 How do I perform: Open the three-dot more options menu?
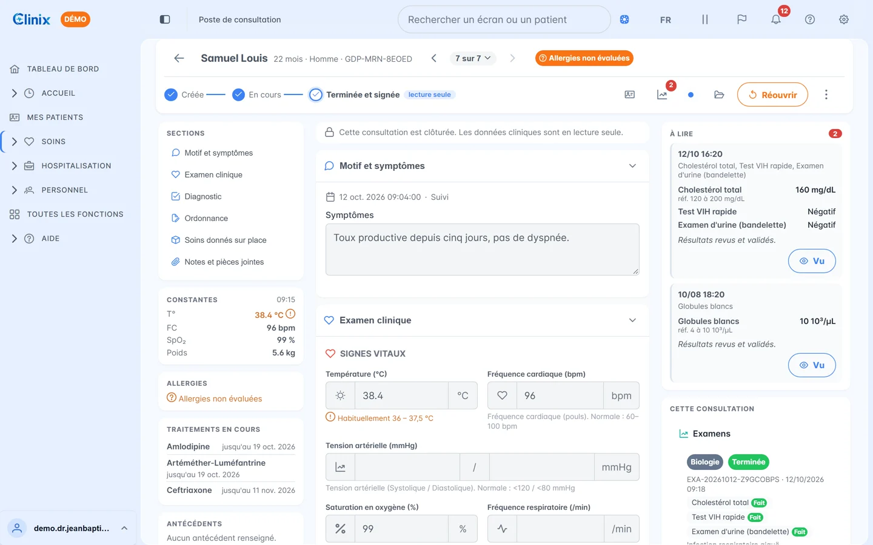[x=826, y=94]
